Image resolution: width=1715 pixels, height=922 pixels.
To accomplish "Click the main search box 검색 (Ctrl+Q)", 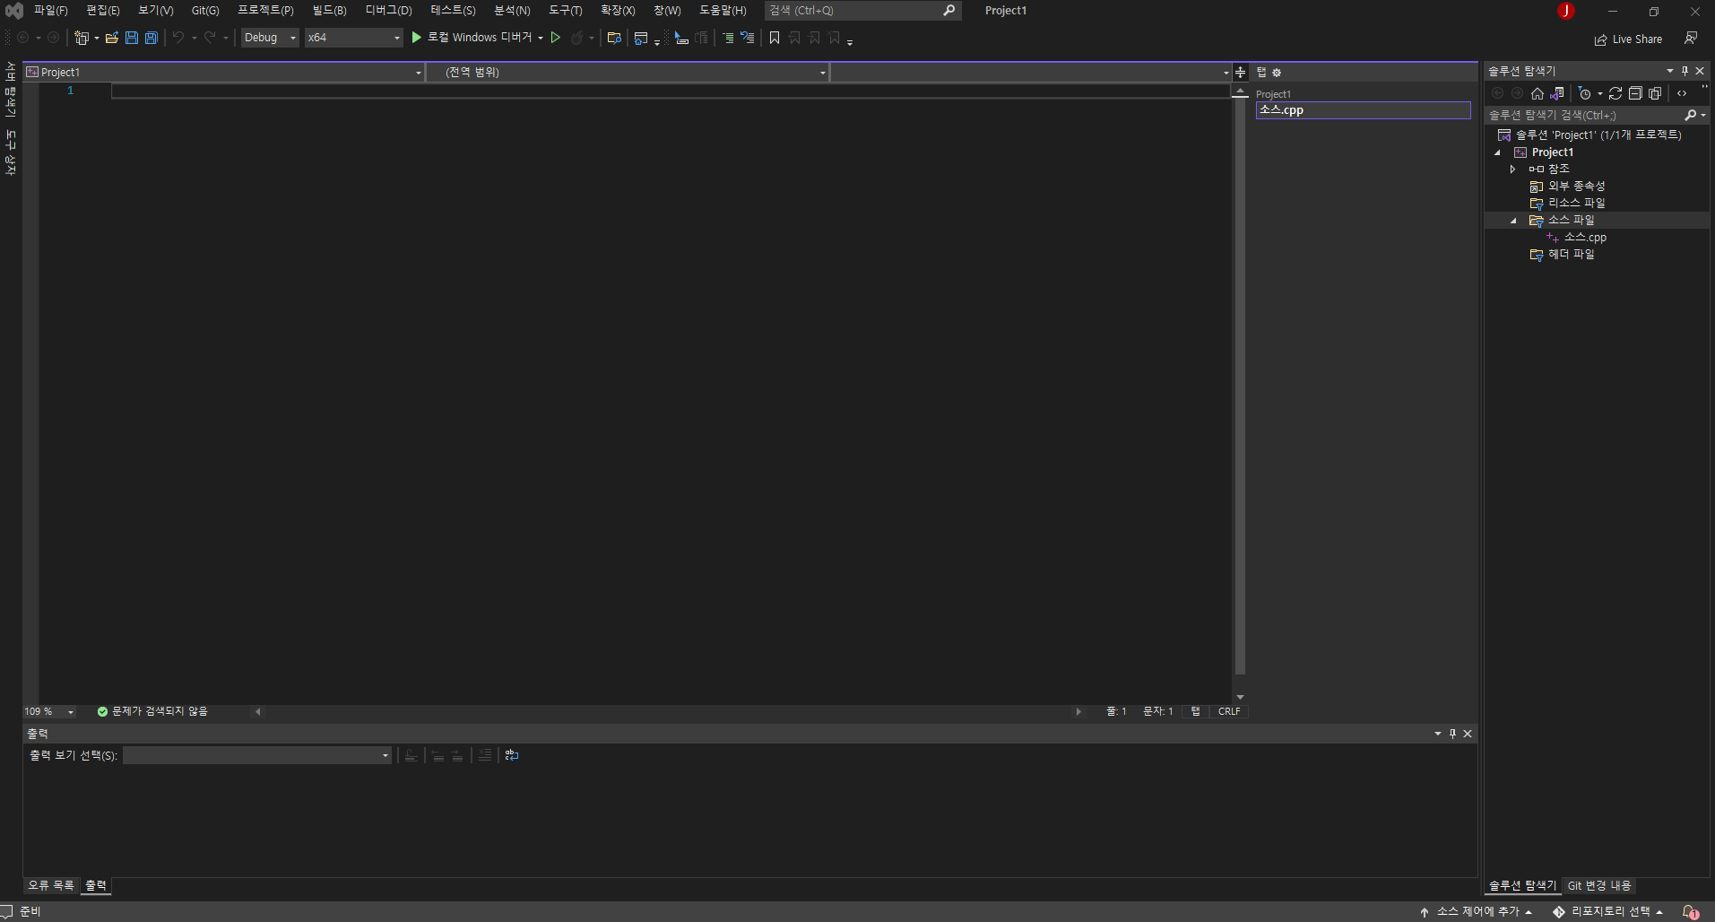I will coord(862,11).
